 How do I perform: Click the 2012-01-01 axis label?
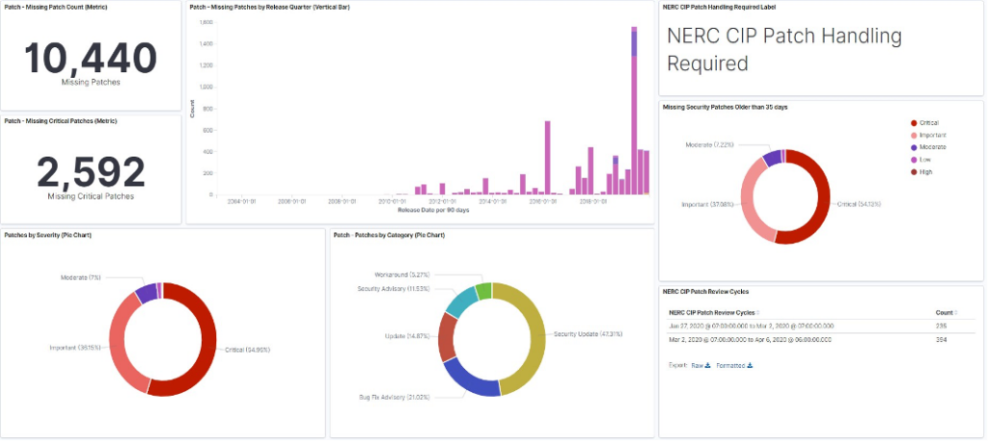click(441, 202)
